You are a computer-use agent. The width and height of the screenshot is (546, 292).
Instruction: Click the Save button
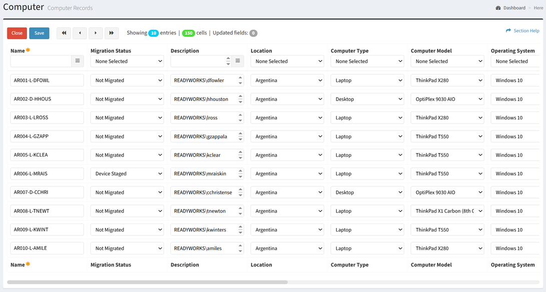coord(39,33)
